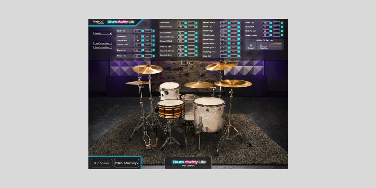Image resolution: width=376 pixels, height=188 pixels.
Task: Hit the hi-hat cymbals on the left stand
Action: pos(139,82)
